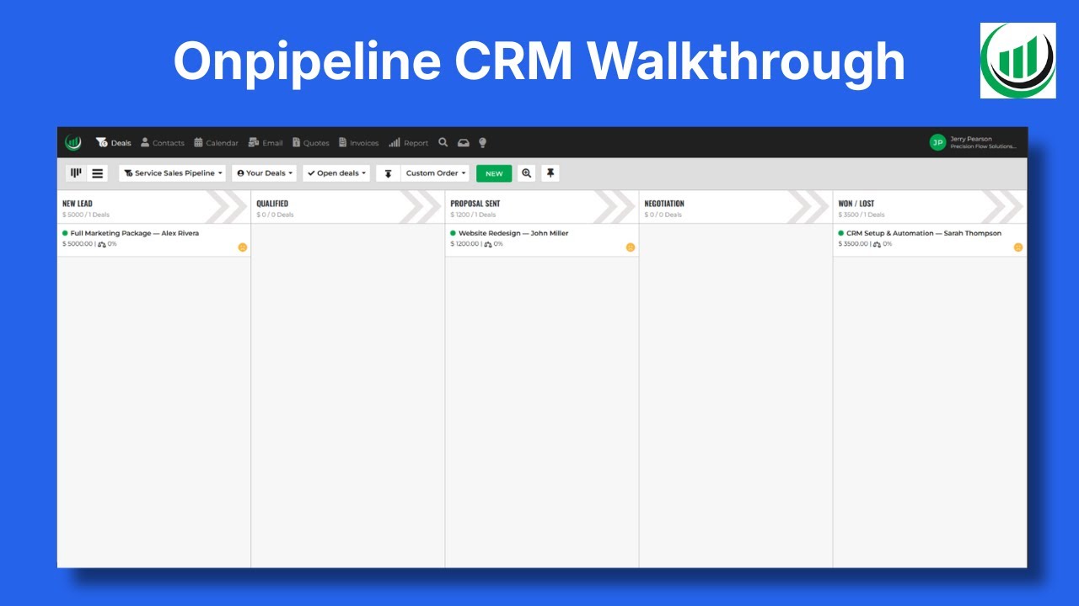Click the $ 1200.00 deal amount
This screenshot has width=1079, height=606.
point(464,244)
